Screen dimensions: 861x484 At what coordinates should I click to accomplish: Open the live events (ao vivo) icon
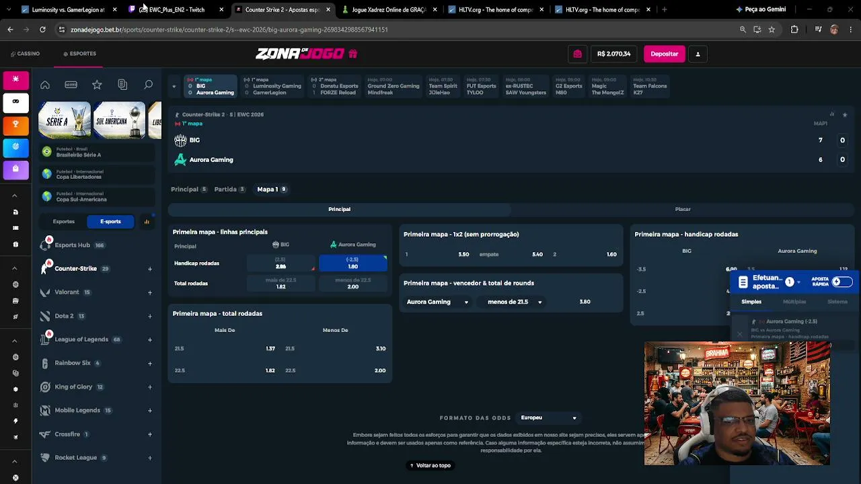pos(71,85)
